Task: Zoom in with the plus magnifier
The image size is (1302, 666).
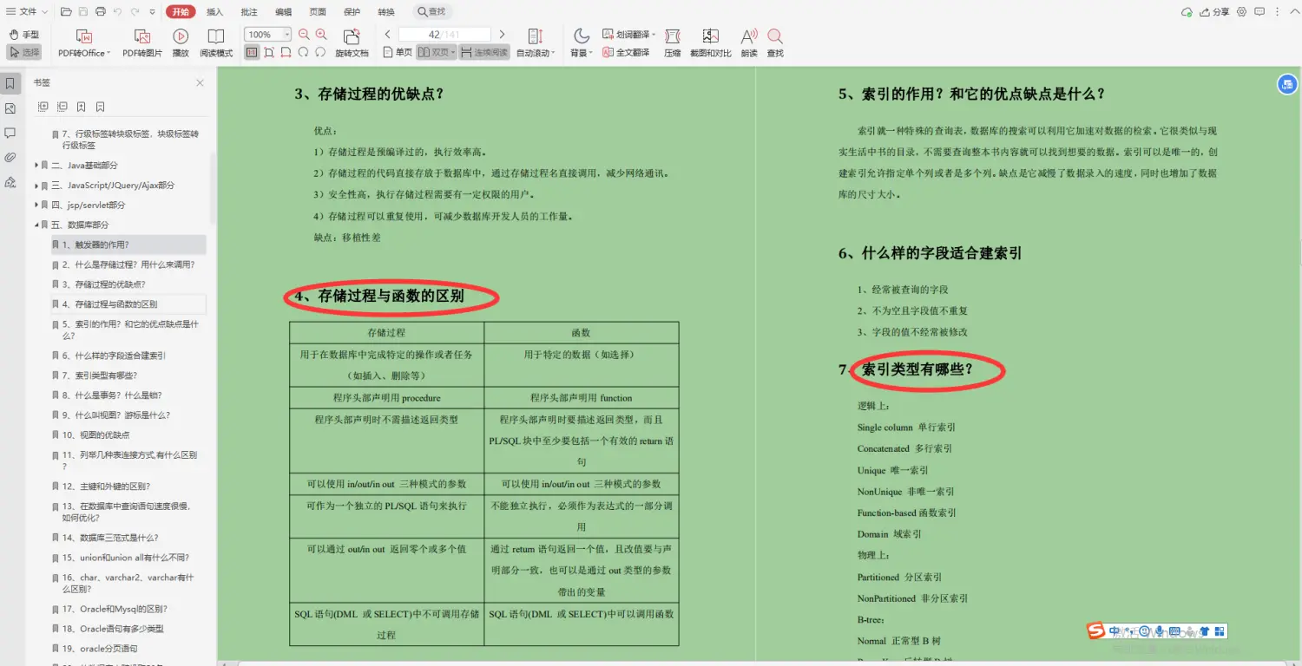Action: coord(321,35)
